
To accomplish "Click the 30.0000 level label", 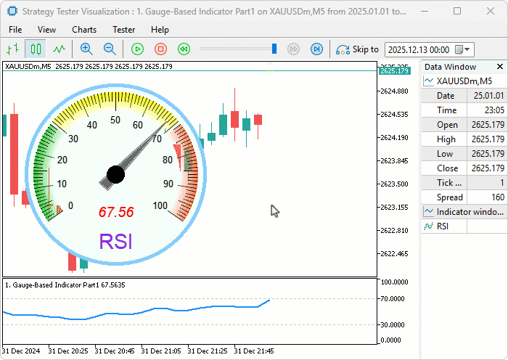I will (393, 324).
